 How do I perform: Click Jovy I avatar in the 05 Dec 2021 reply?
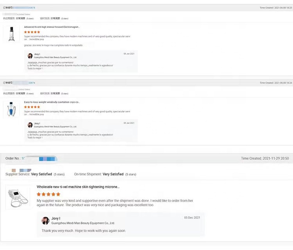coord(45,221)
